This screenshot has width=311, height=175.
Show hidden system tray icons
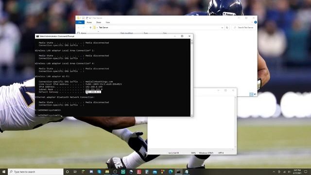(x=274, y=172)
